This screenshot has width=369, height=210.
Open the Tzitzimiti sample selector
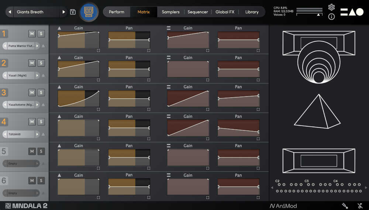click(20, 134)
